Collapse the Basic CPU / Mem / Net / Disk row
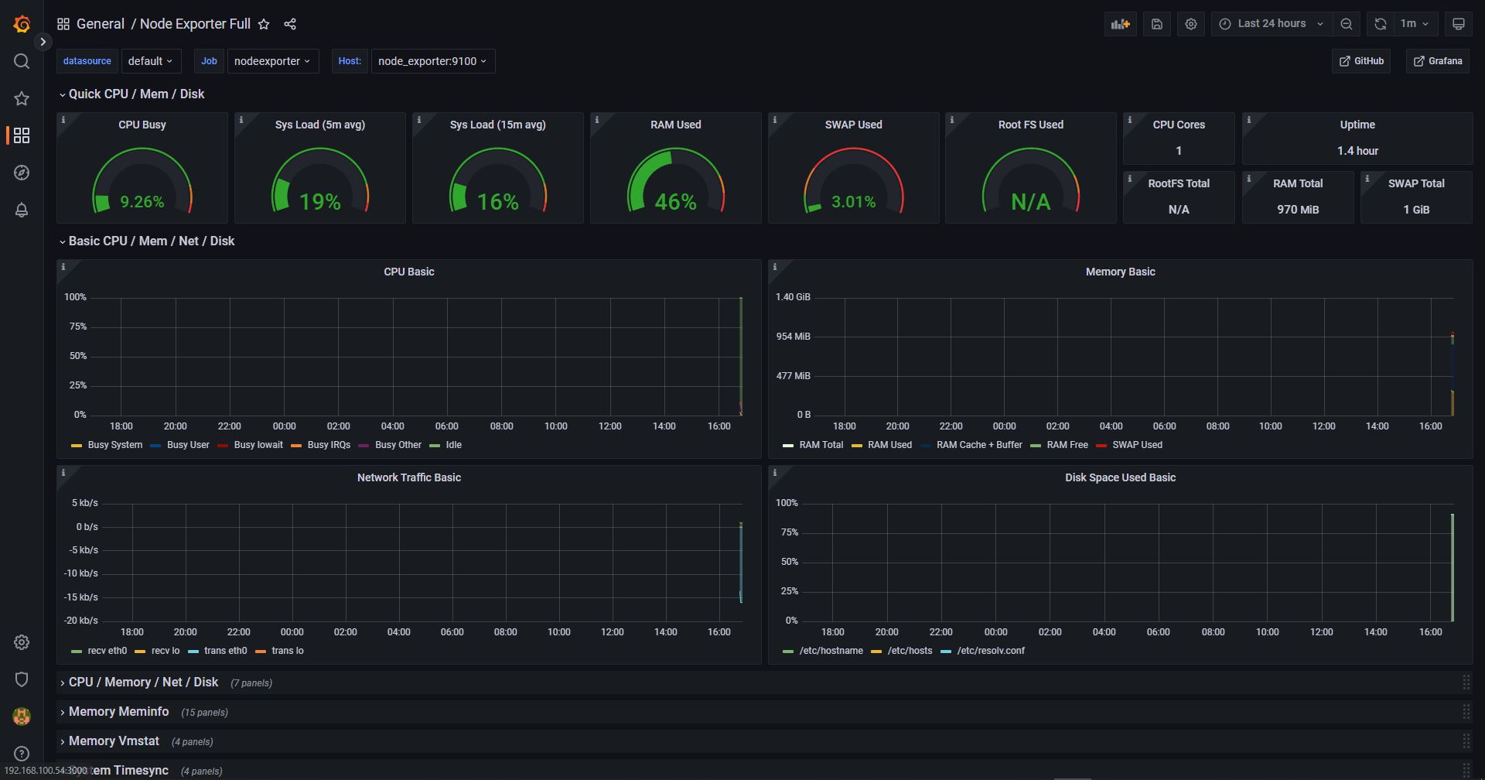The height and width of the screenshot is (780, 1485). 147,241
